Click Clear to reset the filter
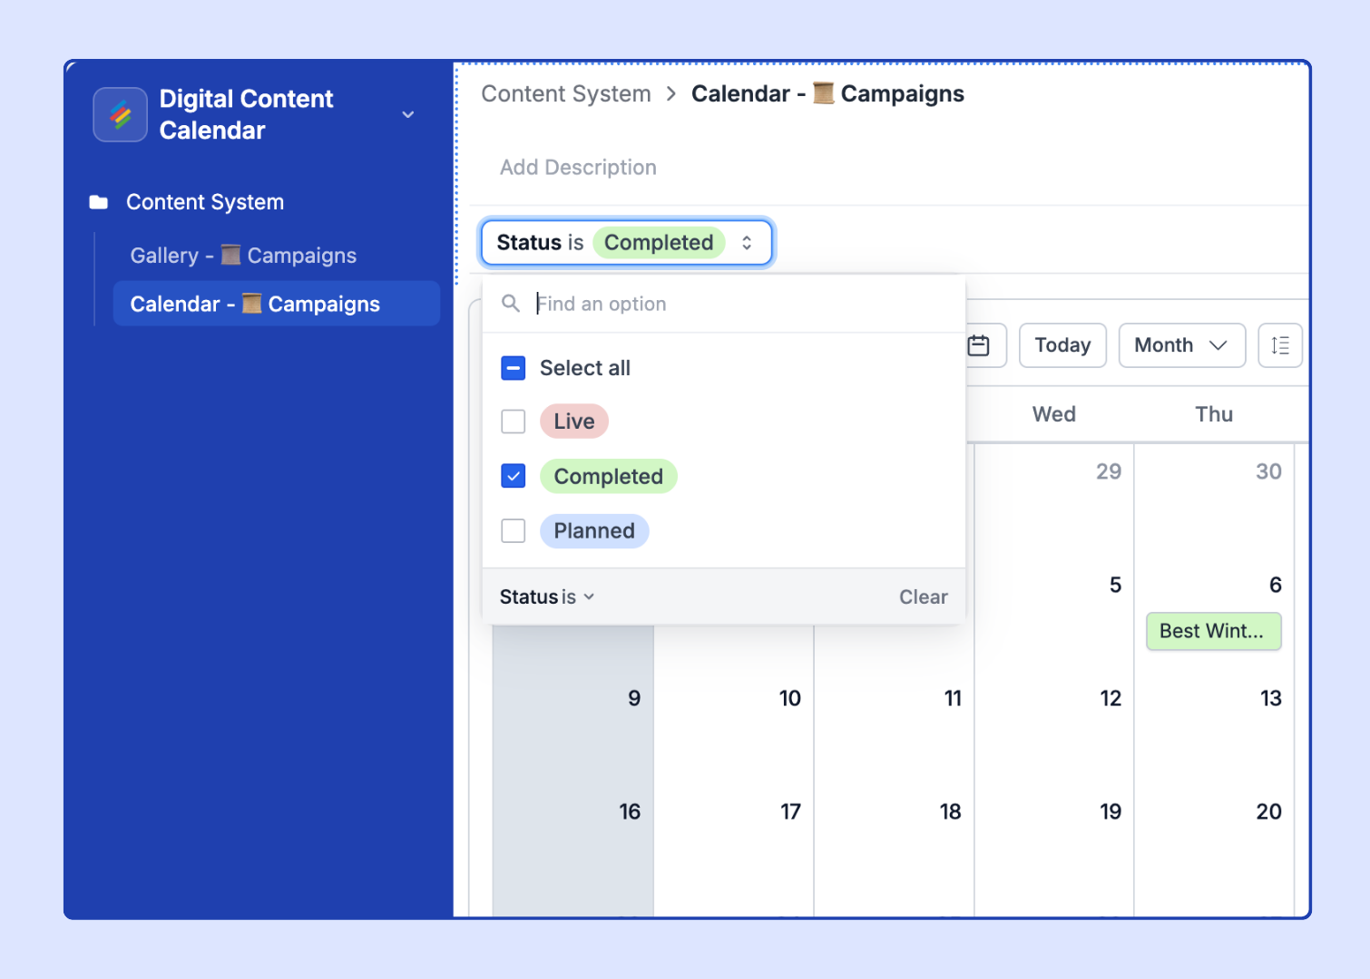 click(923, 596)
